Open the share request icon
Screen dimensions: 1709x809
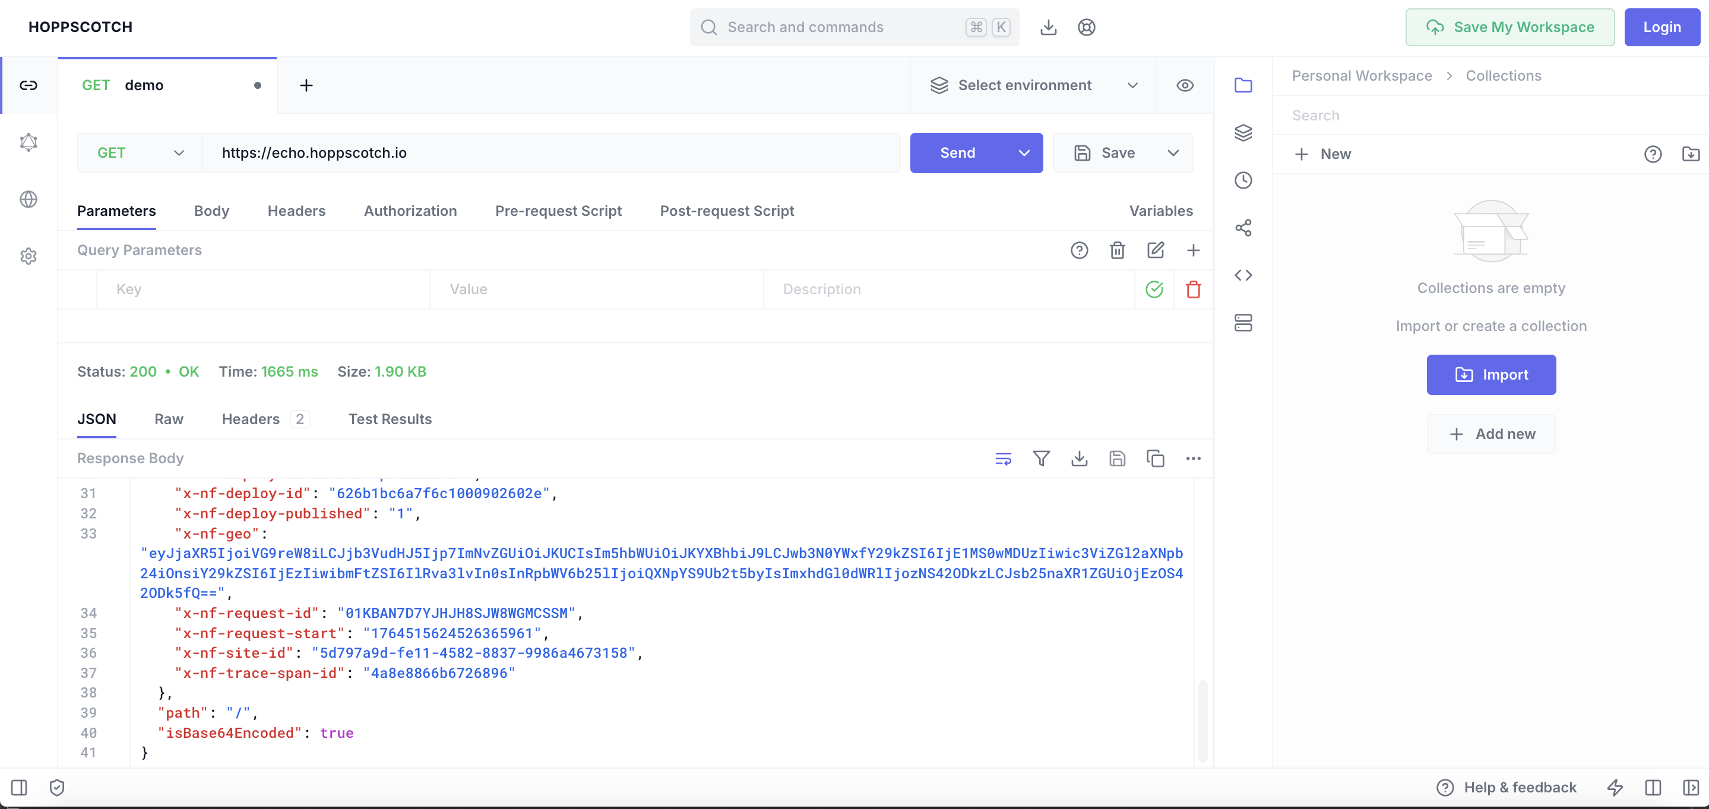(1243, 228)
